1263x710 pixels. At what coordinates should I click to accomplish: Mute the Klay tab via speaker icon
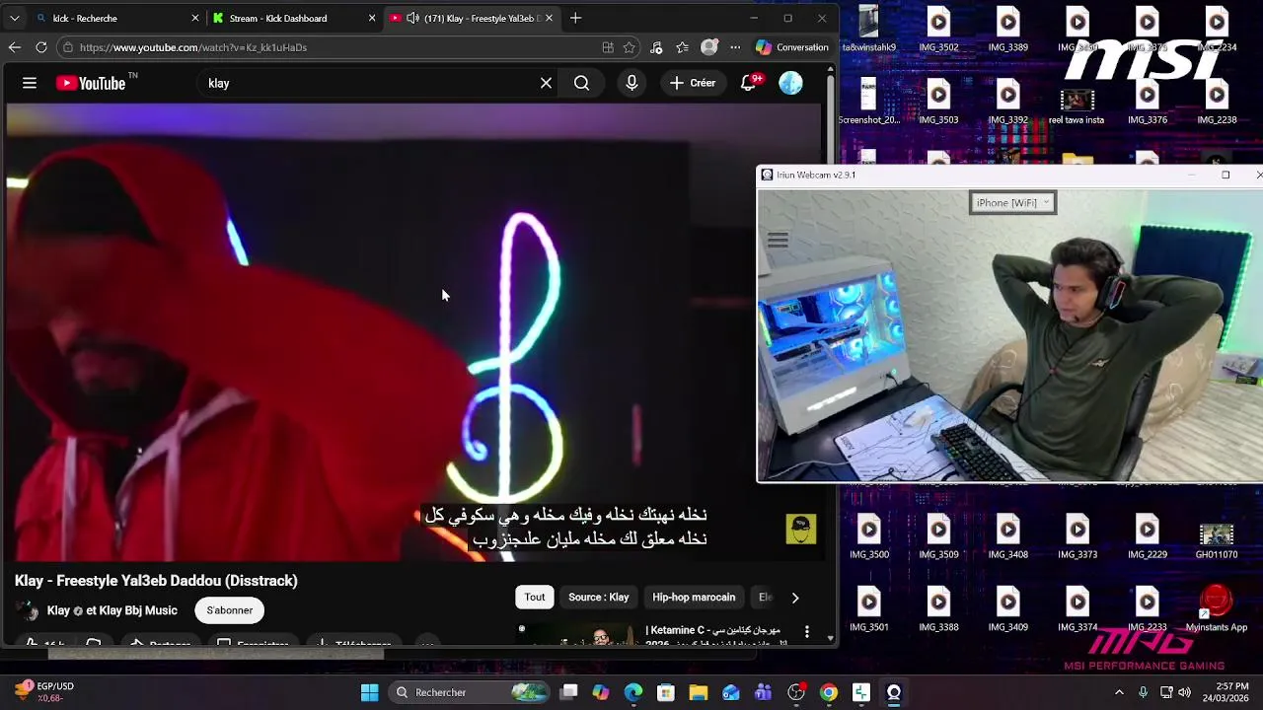(x=412, y=18)
